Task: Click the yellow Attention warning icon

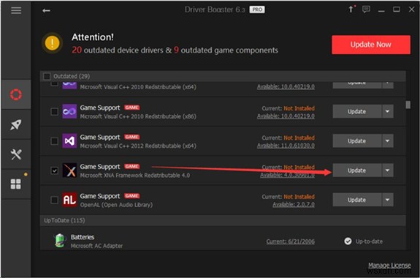Action: pos(53,43)
